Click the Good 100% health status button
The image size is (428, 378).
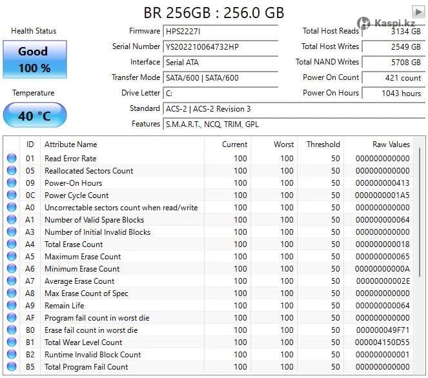[34, 59]
